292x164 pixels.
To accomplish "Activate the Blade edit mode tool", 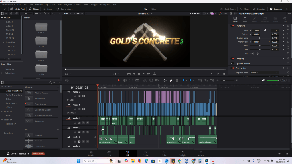I will pos(137,80).
